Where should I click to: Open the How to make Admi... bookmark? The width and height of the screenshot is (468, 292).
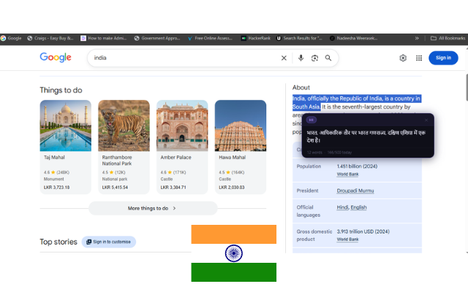click(104, 38)
